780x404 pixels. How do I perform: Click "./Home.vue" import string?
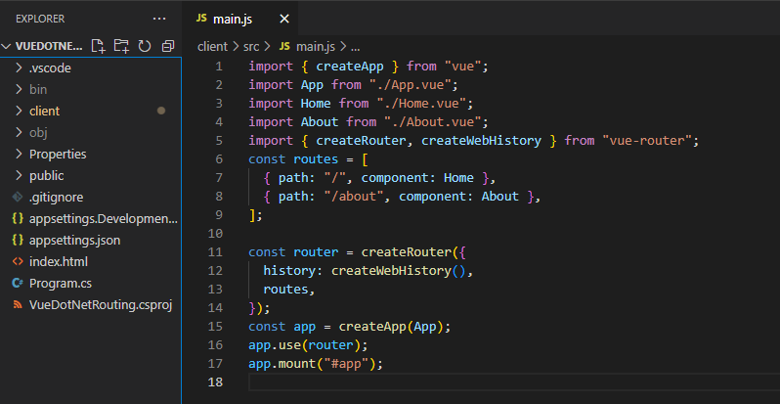[x=421, y=104]
